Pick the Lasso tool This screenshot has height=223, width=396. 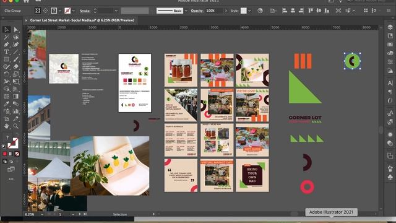[x=16, y=37]
